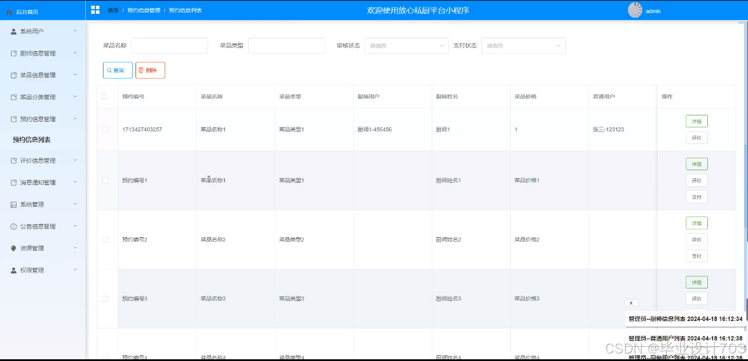This screenshot has height=361, width=748.
Task: Check the 预约编号1 row checkbox
Action: click(105, 181)
